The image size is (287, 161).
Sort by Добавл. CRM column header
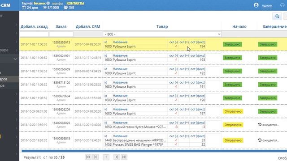(x=88, y=27)
